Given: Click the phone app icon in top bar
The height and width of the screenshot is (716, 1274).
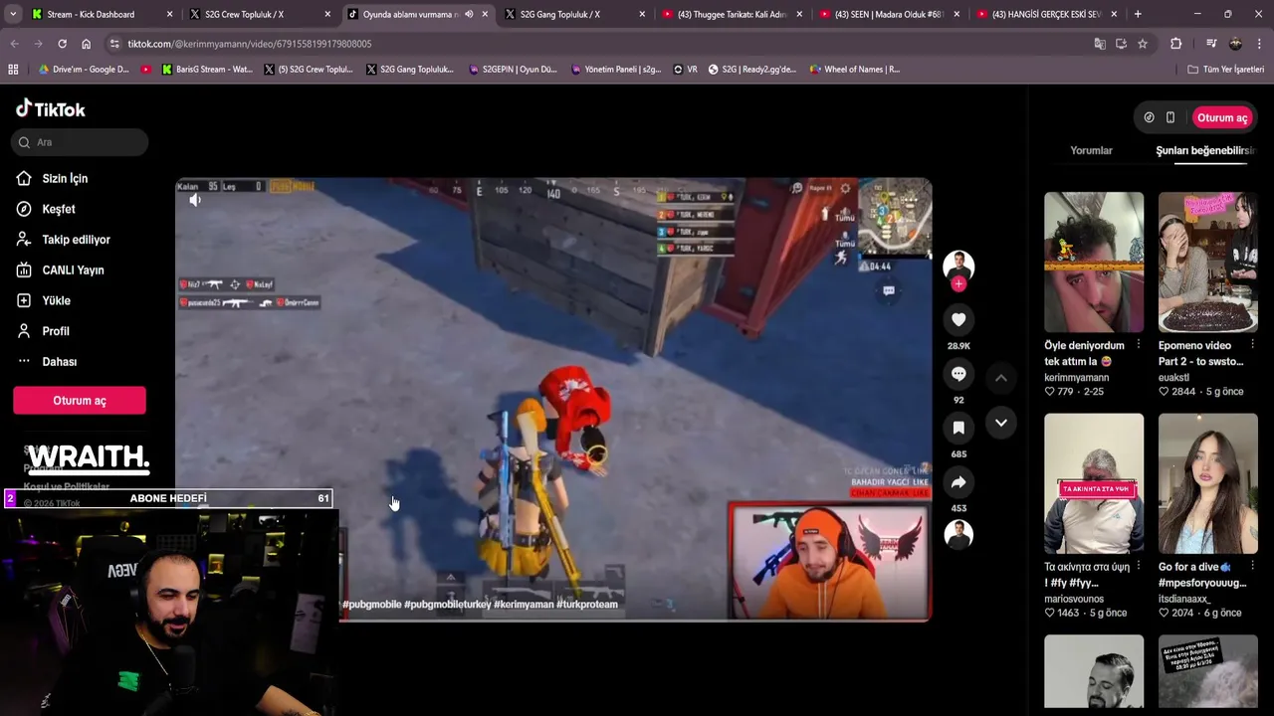Looking at the screenshot, I should click(x=1170, y=117).
